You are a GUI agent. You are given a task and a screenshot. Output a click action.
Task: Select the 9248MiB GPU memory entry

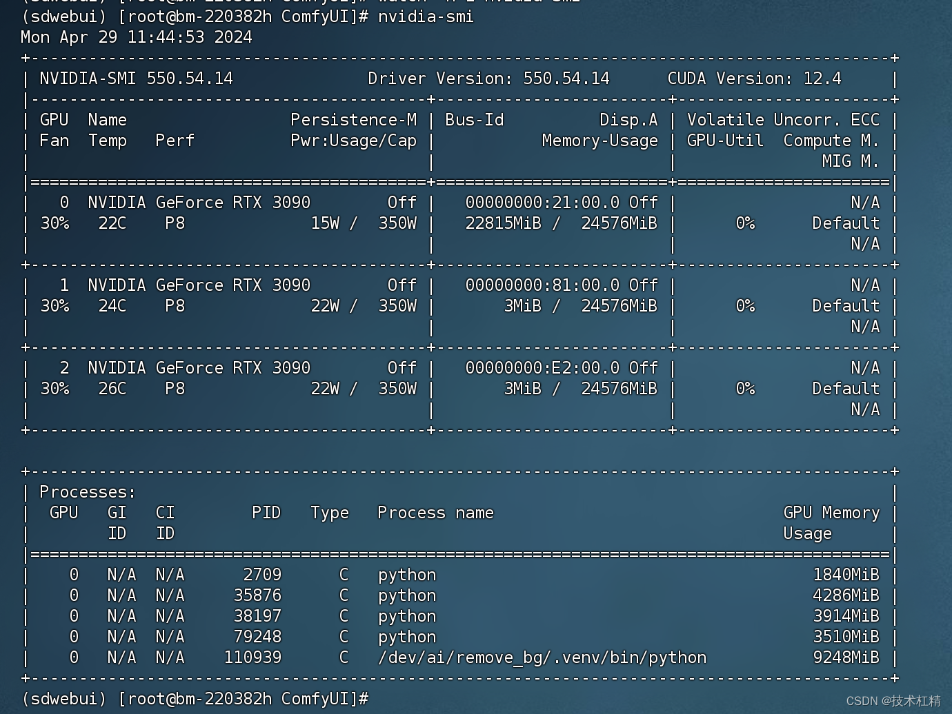[x=846, y=657]
